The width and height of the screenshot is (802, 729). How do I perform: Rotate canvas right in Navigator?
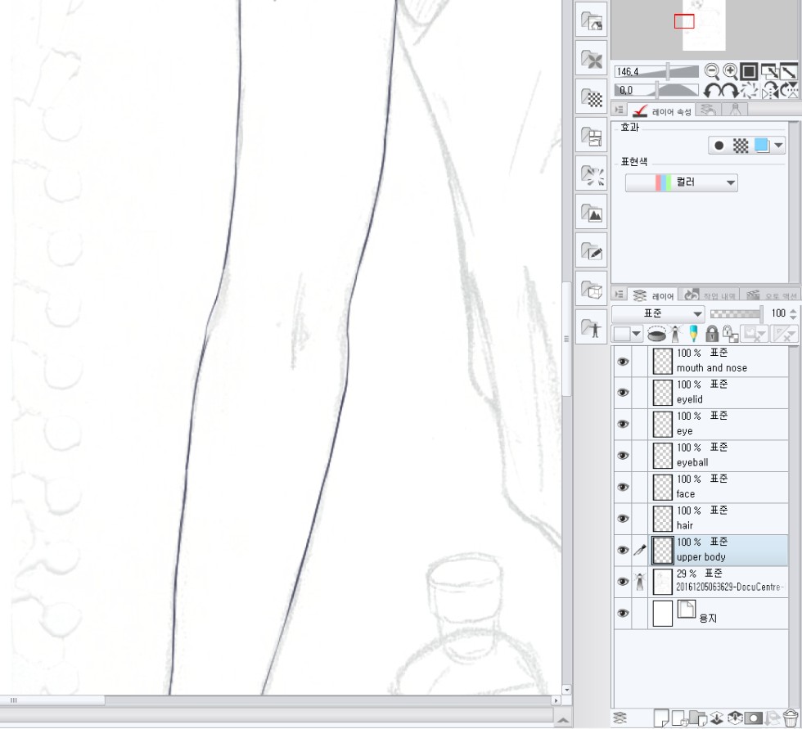730,91
